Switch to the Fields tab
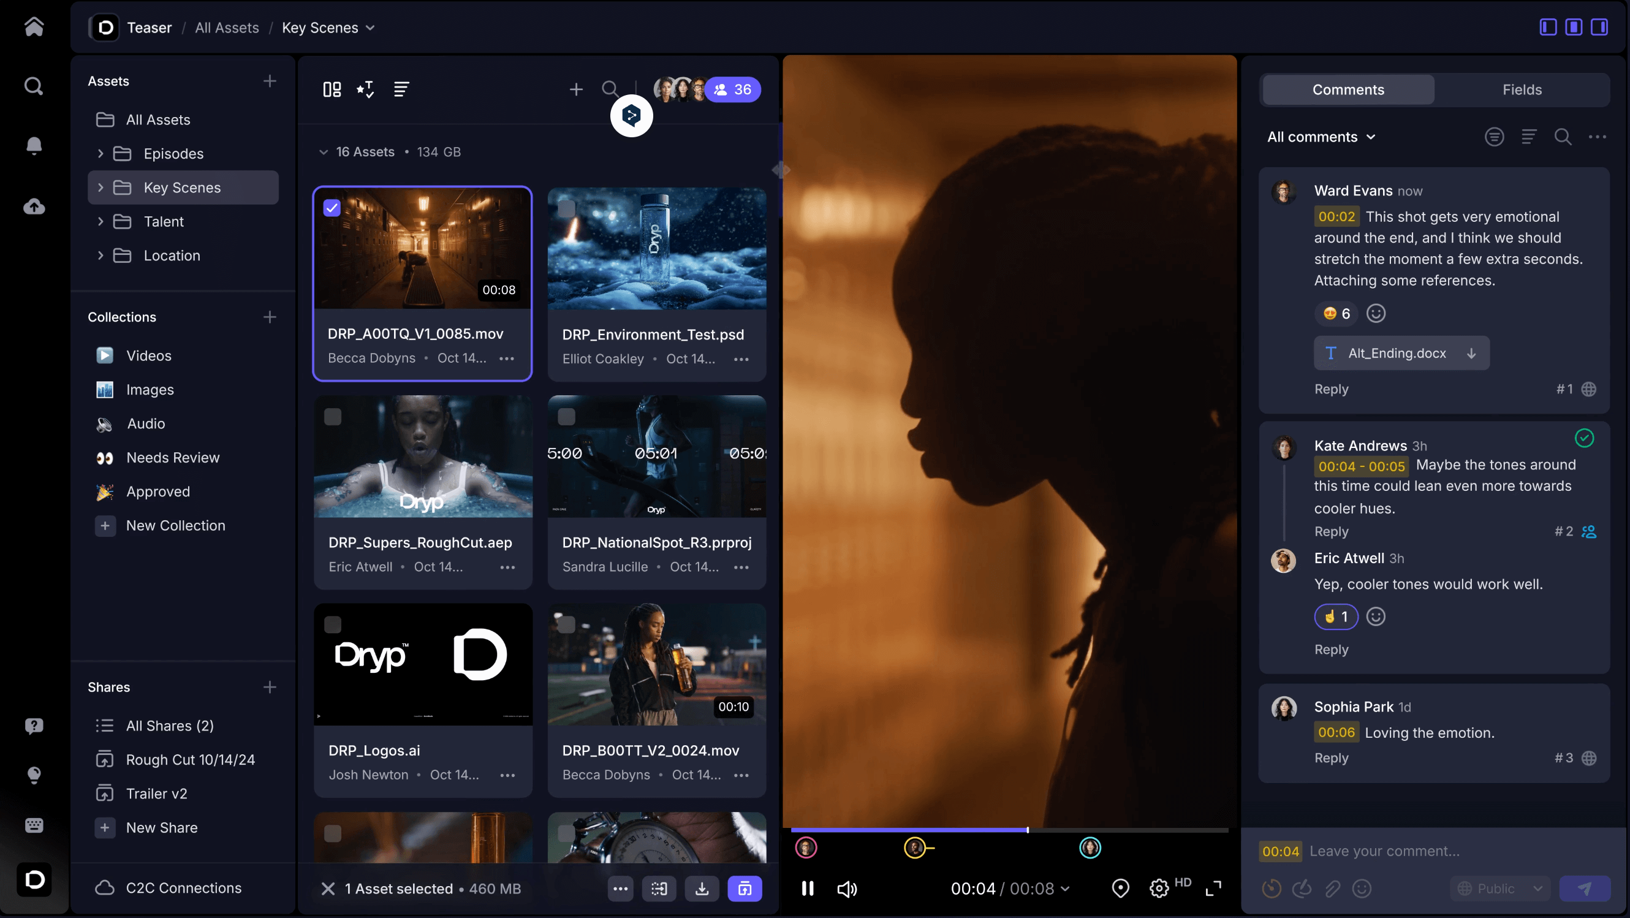This screenshot has height=918, width=1630. 1521,90
